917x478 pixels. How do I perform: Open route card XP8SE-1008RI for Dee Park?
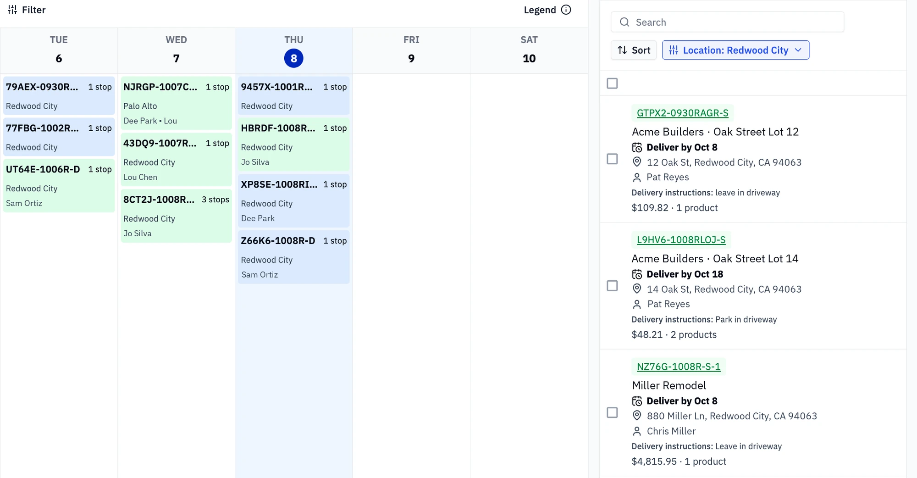click(294, 201)
